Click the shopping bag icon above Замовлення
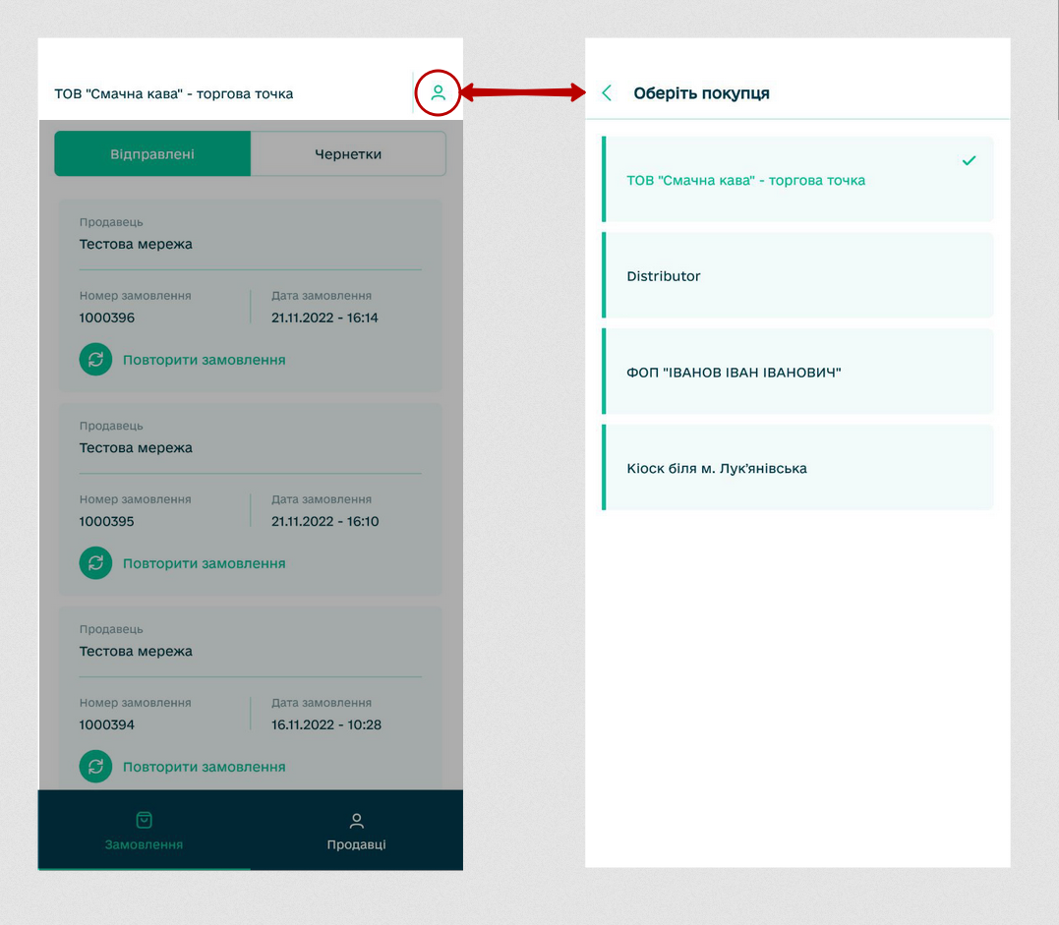The height and width of the screenshot is (925, 1059). (144, 820)
